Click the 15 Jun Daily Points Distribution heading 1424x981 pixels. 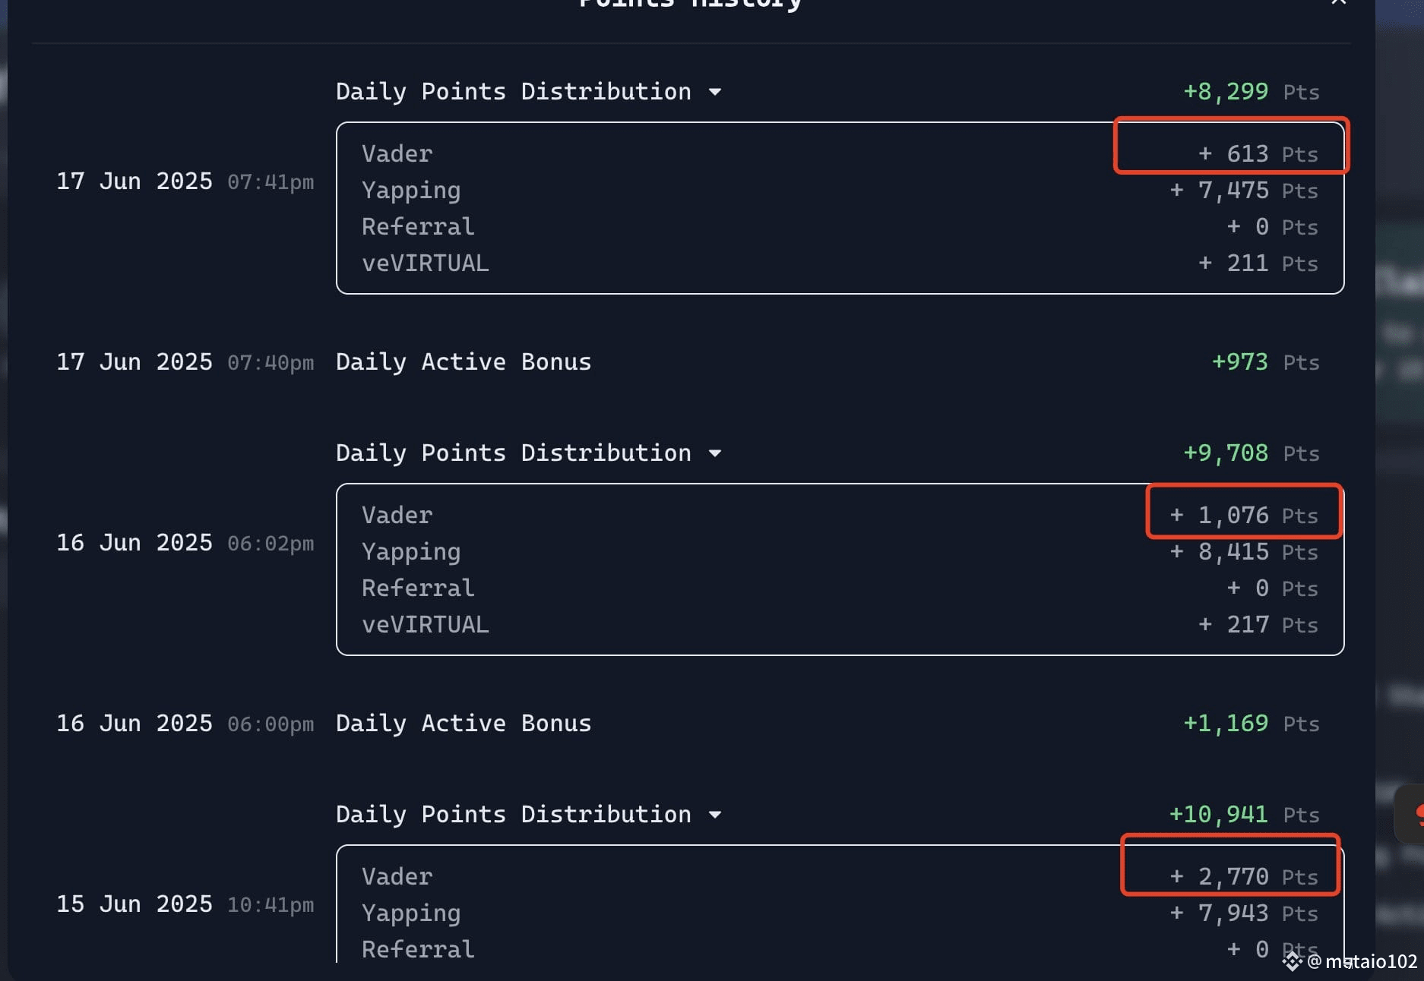pyautogui.click(x=514, y=815)
